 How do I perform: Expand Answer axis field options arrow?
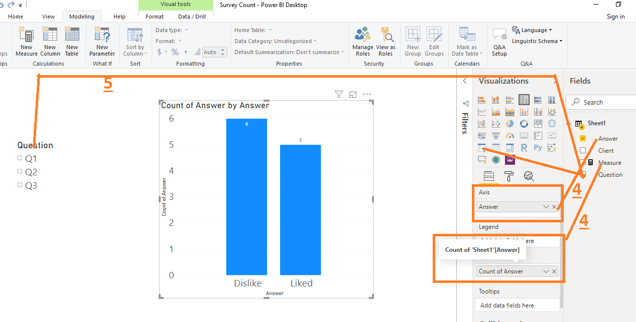[546, 207]
